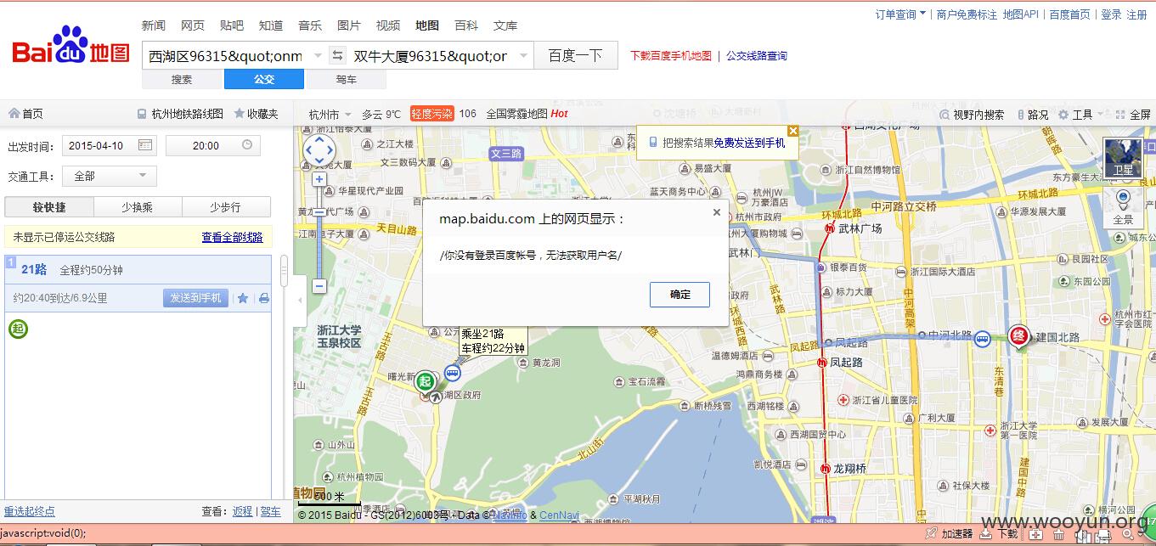Open 贴吧 in the top navigation

[232, 25]
